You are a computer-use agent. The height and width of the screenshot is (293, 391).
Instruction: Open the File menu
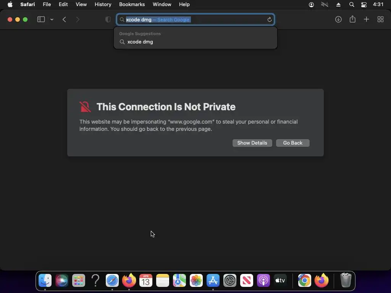click(47, 5)
